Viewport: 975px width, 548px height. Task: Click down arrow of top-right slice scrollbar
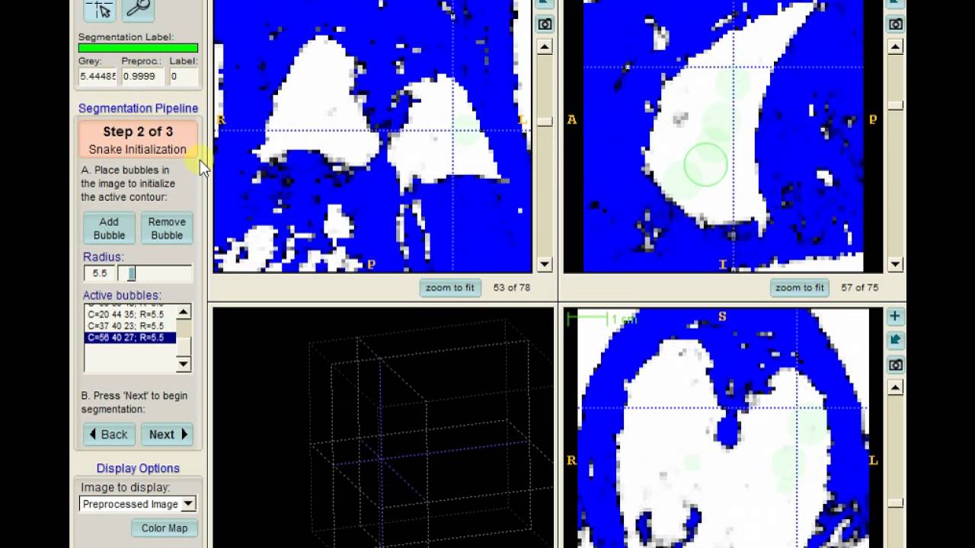click(x=896, y=265)
